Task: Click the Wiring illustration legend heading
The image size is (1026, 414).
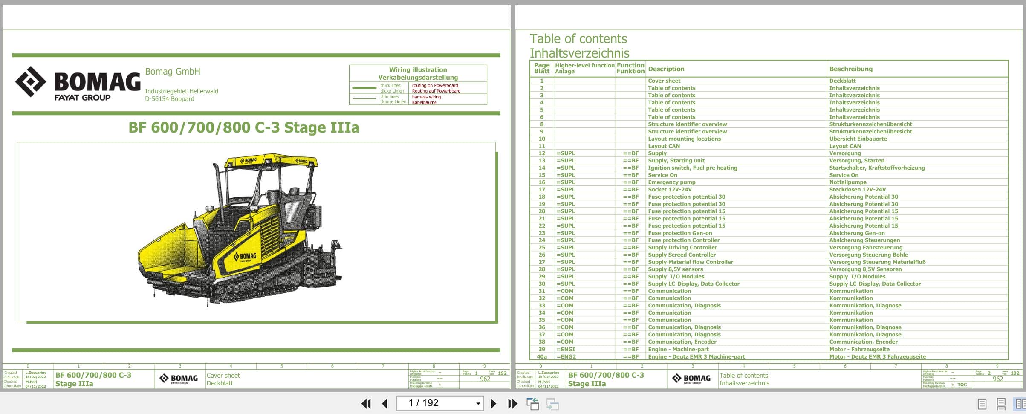Action: tap(418, 73)
